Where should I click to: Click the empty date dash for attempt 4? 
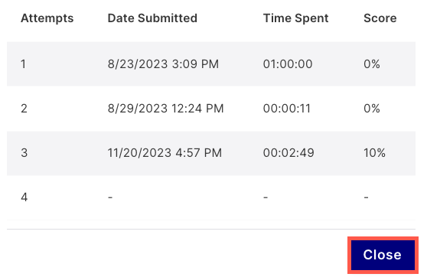point(110,197)
